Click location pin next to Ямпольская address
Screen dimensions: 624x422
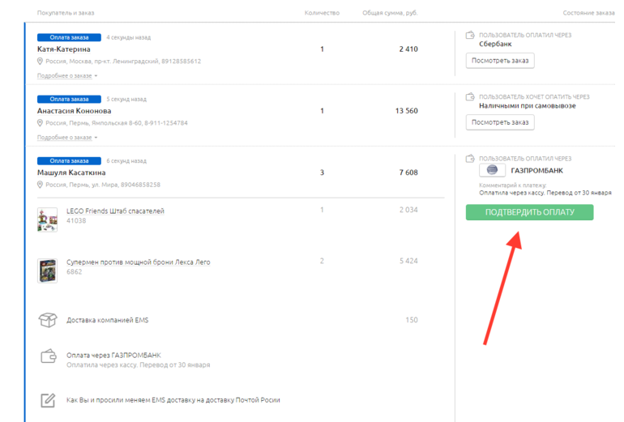41,123
